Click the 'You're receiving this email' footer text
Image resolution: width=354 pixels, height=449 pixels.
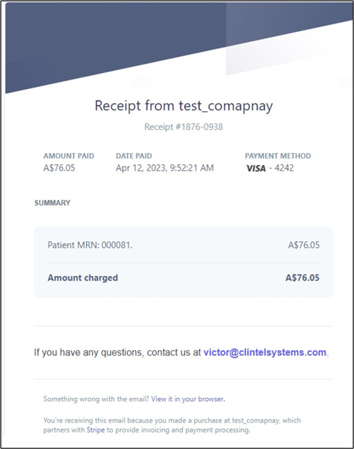(172, 425)
